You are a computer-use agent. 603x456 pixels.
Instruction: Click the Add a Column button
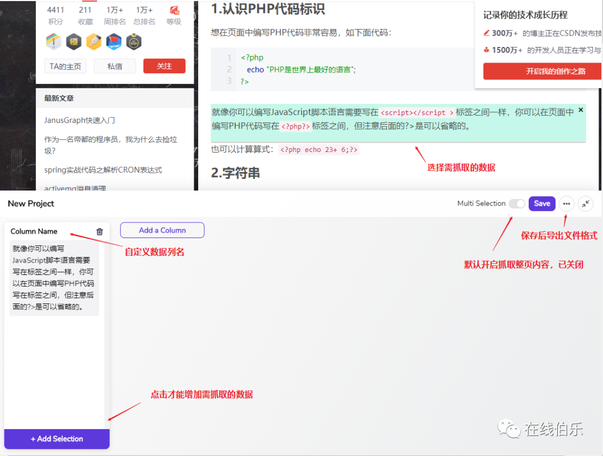pyautogui.click(x=162, y=230)
